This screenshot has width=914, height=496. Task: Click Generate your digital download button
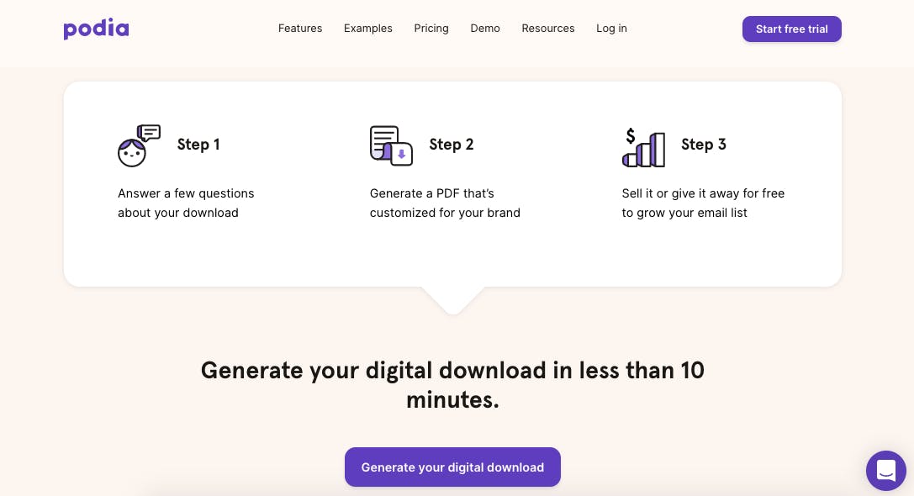coord(452,467)
